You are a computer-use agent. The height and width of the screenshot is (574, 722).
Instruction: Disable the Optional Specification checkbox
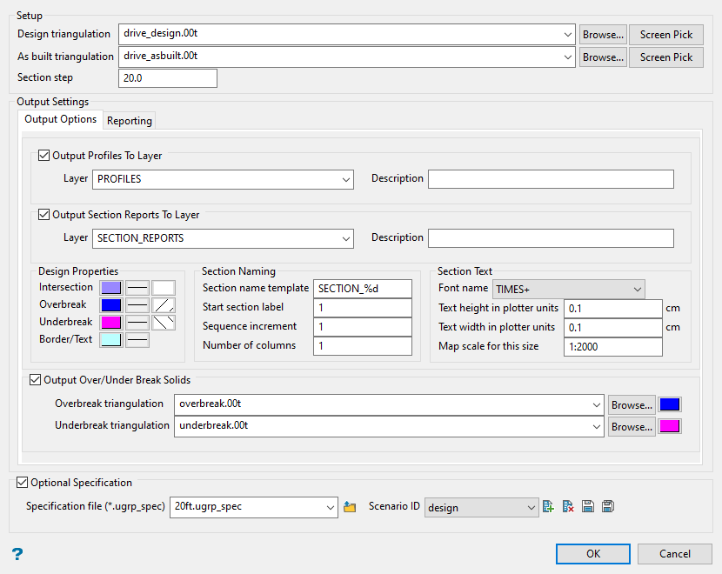click(x=22, y=482)
